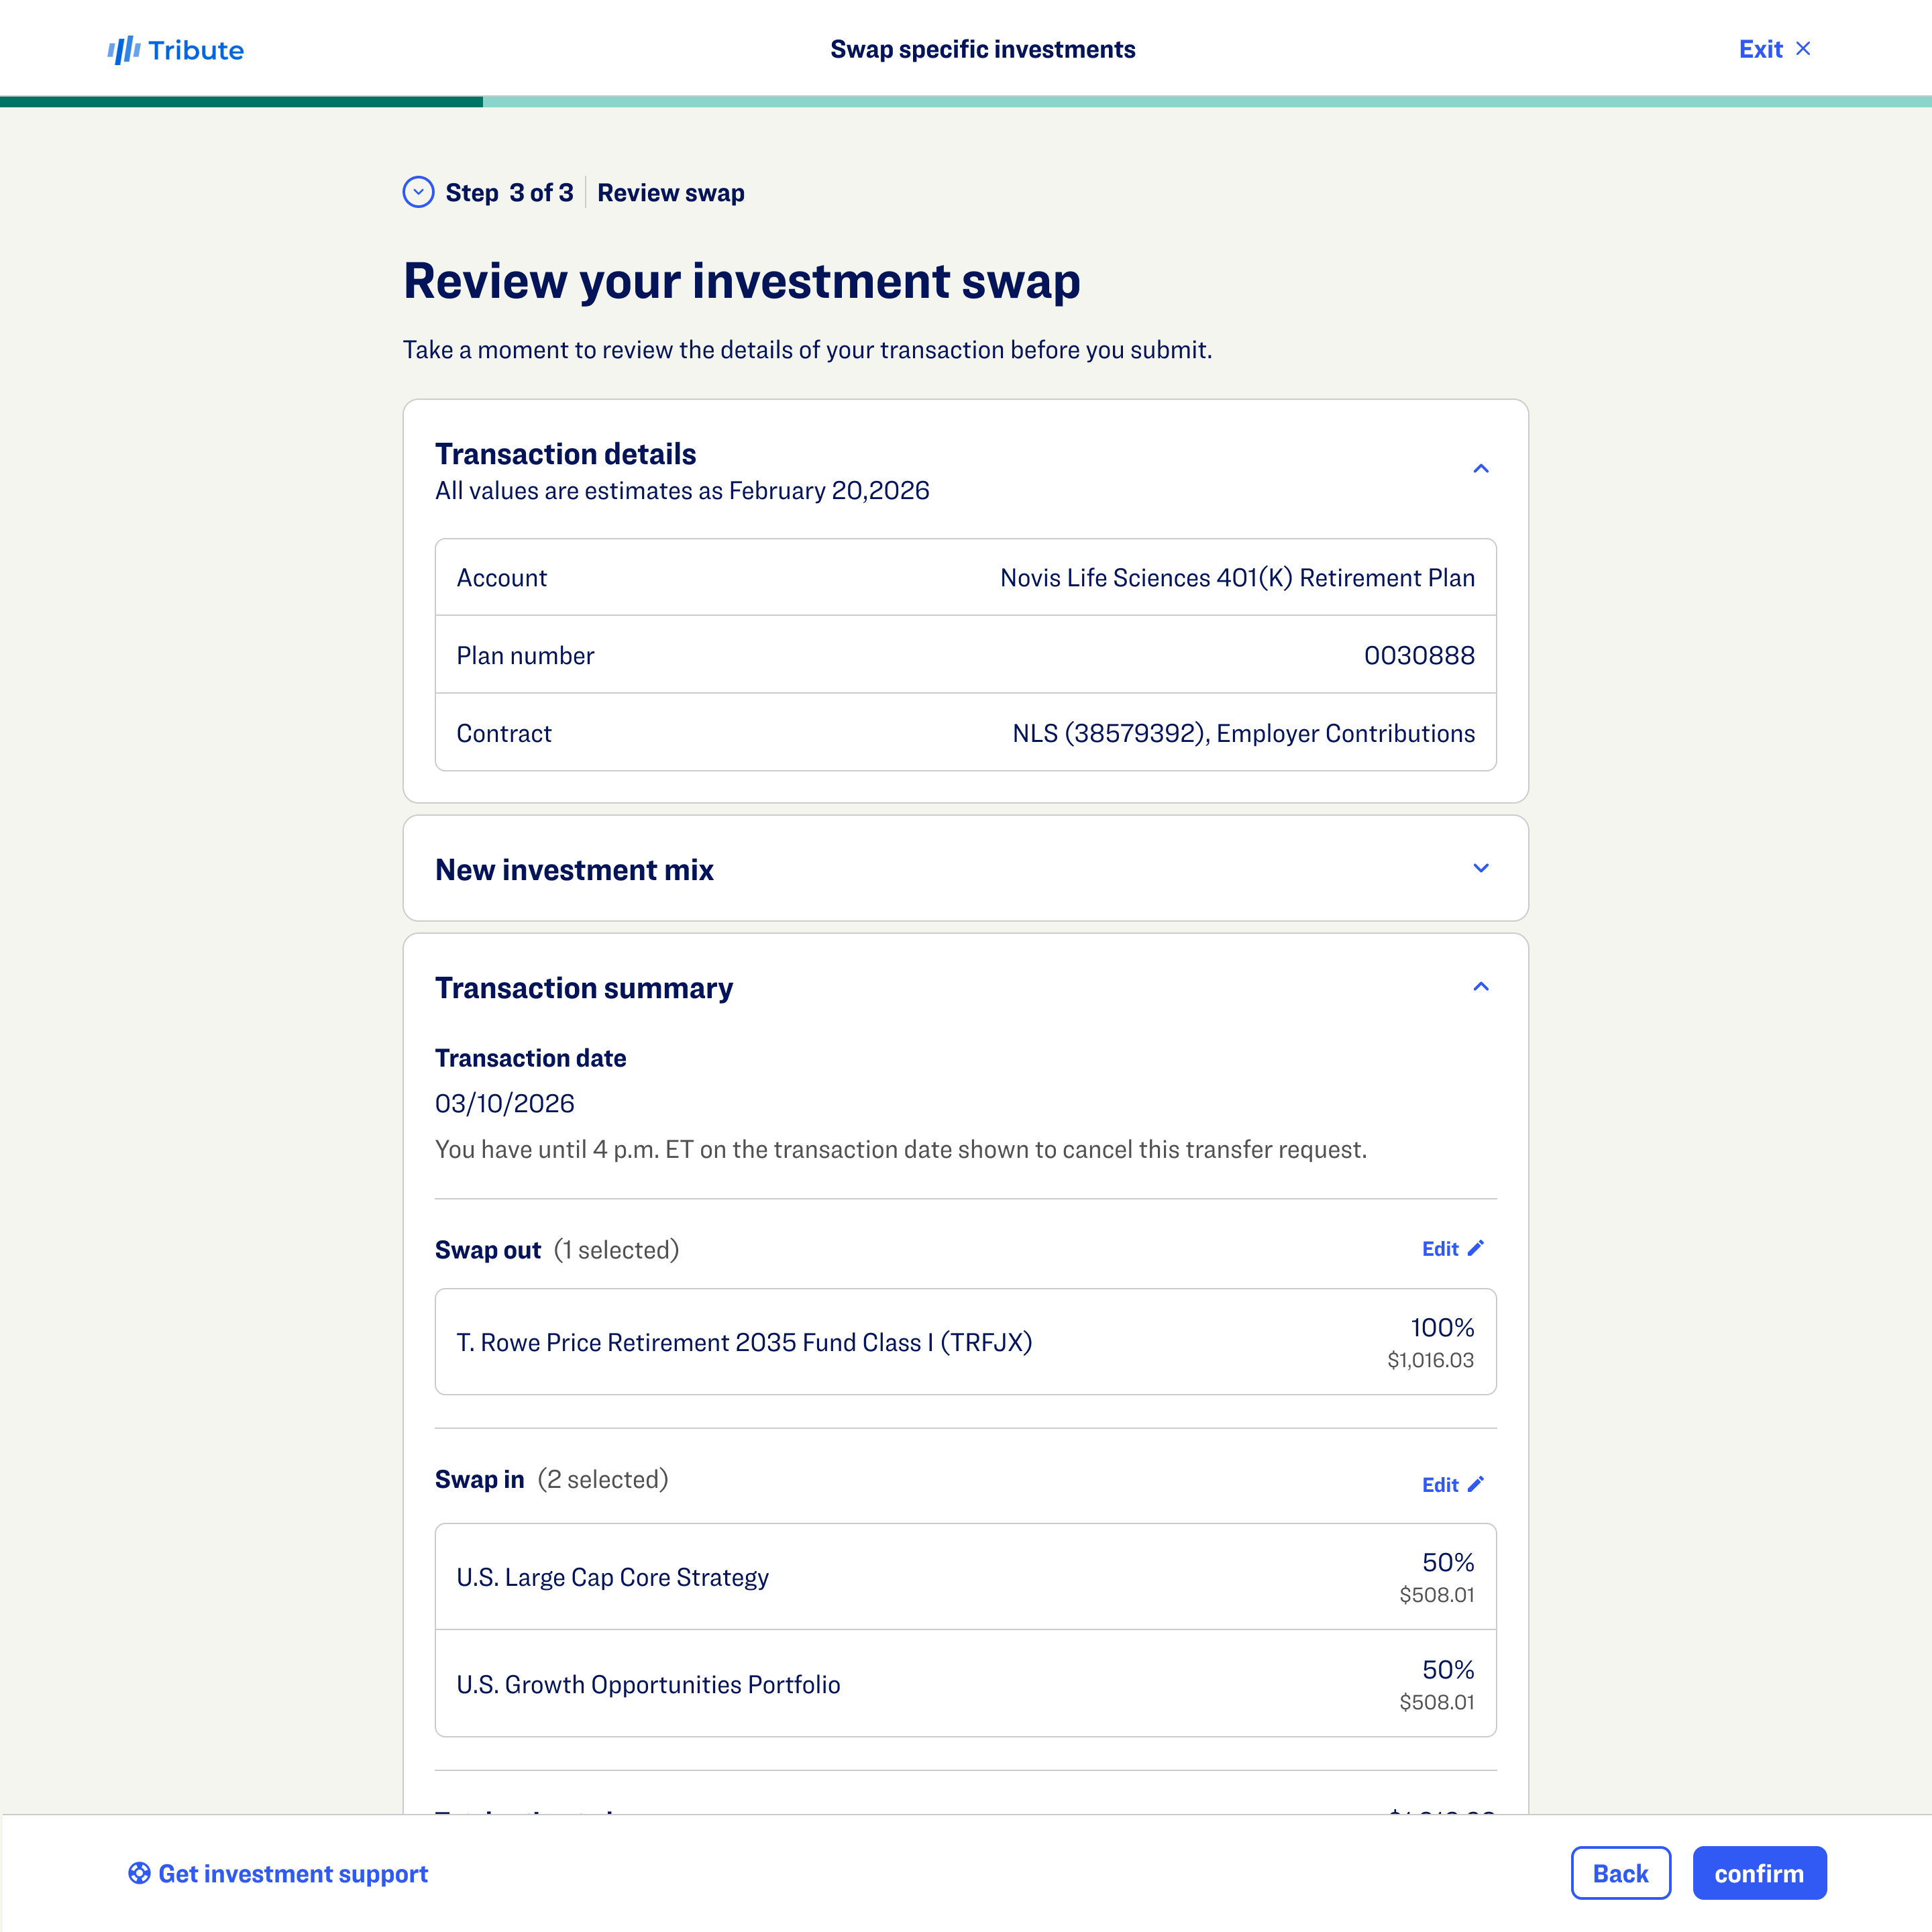Image resolution: width=1932 pixels, height=1932 pixels.
Task: Expand the step indicator circle chevron
Action: [x=418, y=192]
